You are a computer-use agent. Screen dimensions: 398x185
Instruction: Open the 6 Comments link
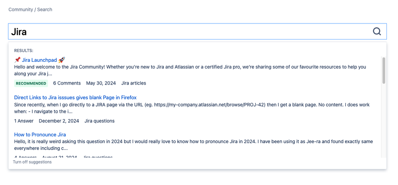pos(67,83)
